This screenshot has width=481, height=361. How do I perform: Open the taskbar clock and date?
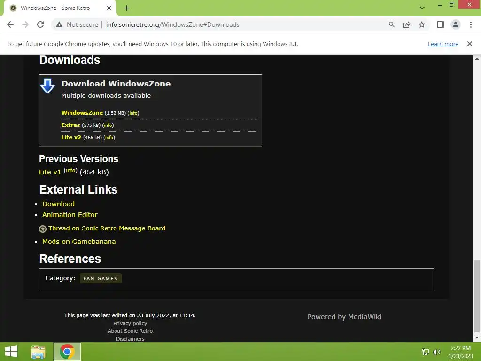tap(461, 352)
